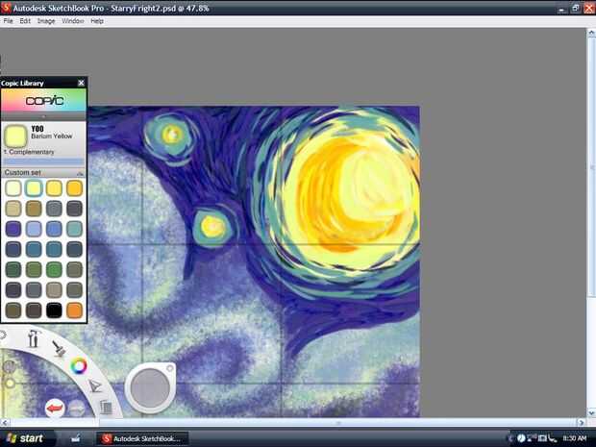596x447 pixels.
Task: Open the File menu
Action: coord(8,21)
